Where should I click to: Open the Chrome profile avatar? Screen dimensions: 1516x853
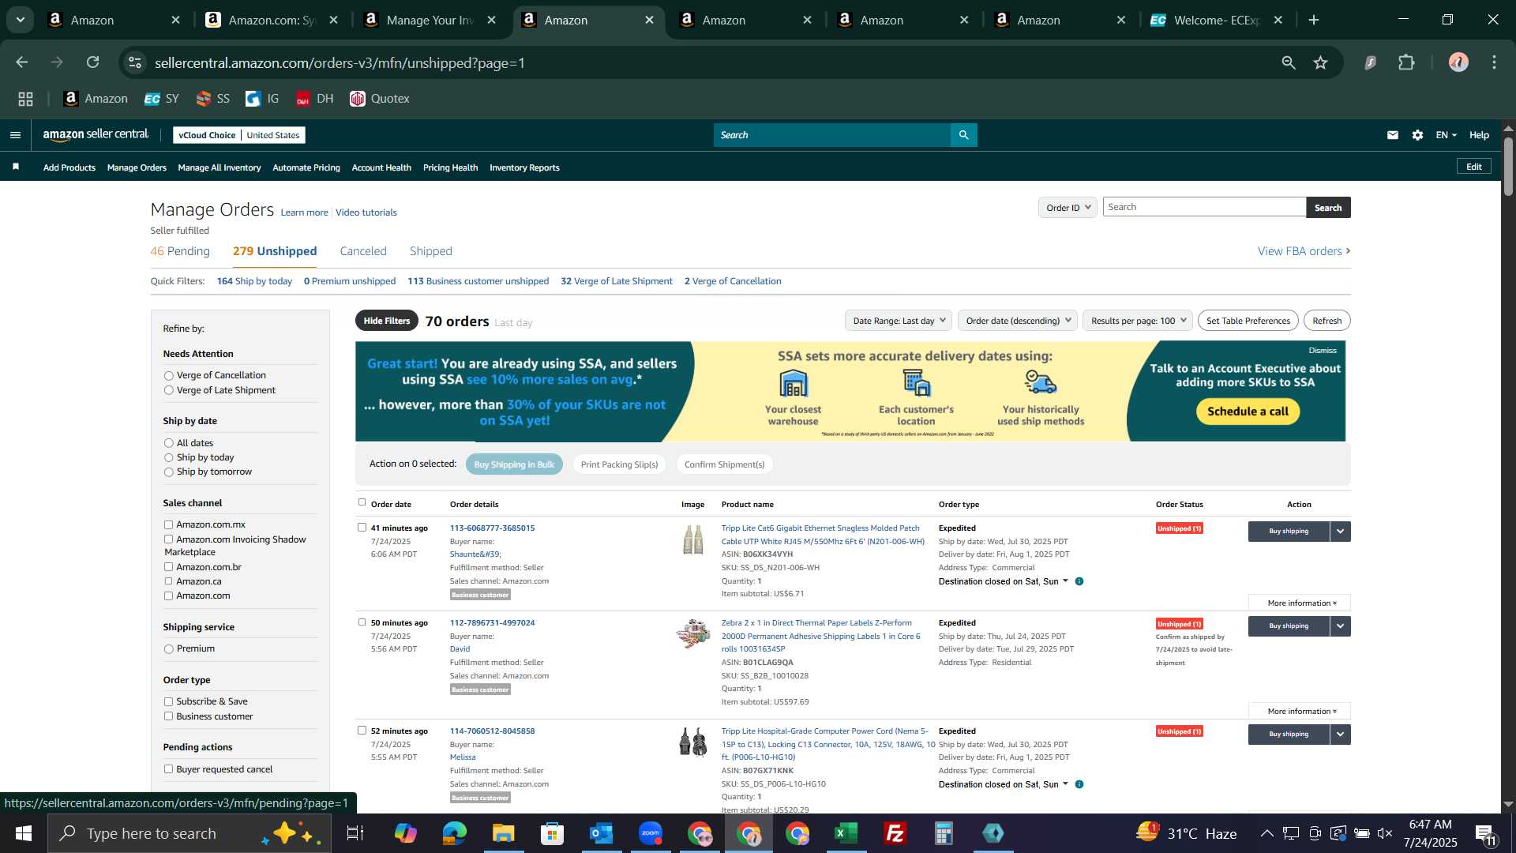pyautogui.click(x=1458, y=62)
